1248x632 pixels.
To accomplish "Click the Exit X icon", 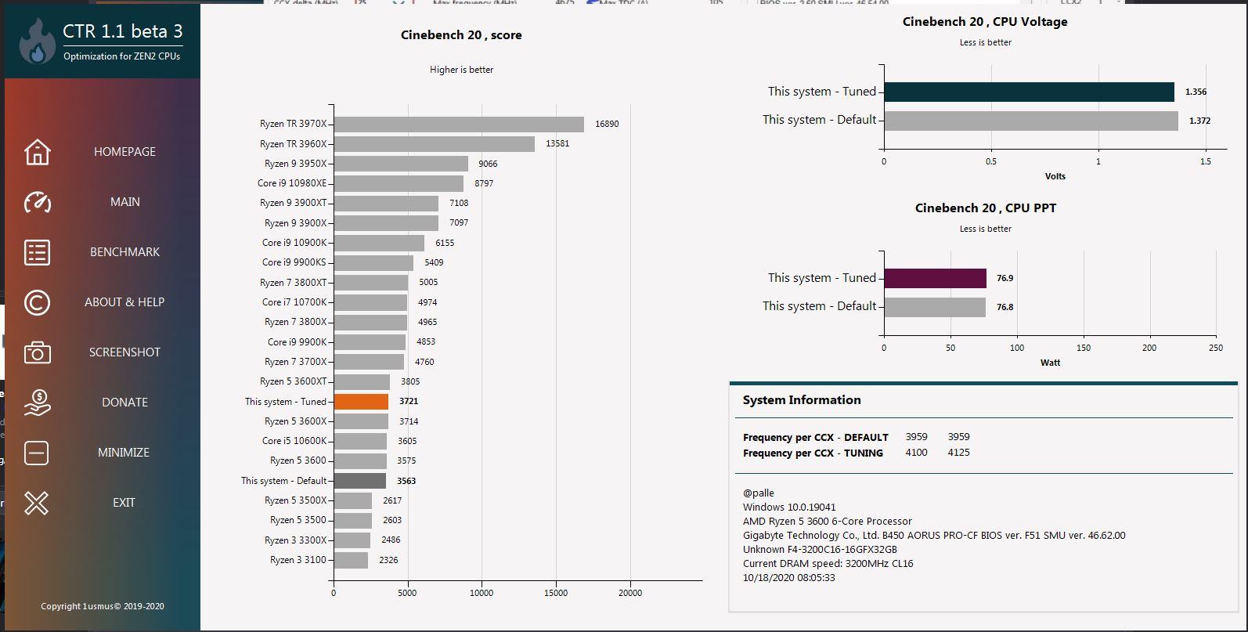I will tap(37, 503).
